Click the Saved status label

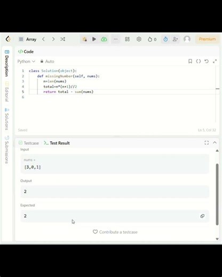click(23, 130)
